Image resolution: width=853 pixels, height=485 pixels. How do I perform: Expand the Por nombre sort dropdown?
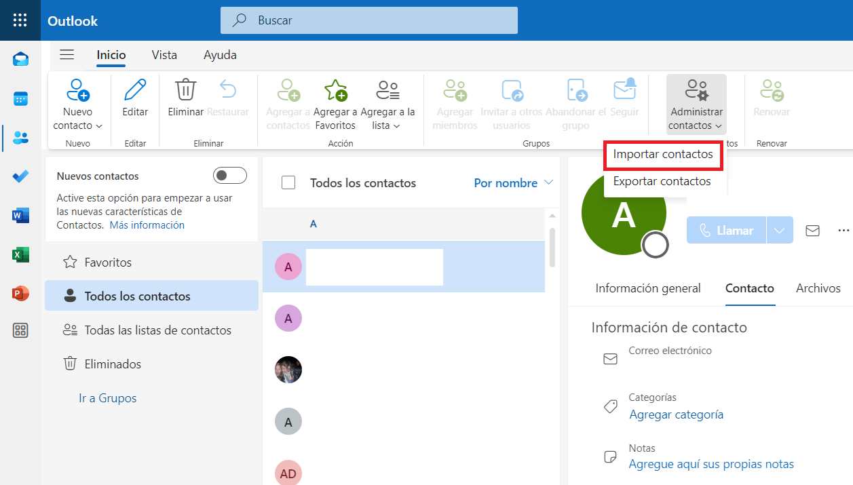coord(513,183)
